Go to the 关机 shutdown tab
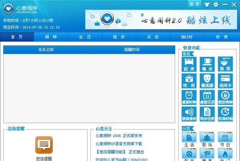 point(153,37)
